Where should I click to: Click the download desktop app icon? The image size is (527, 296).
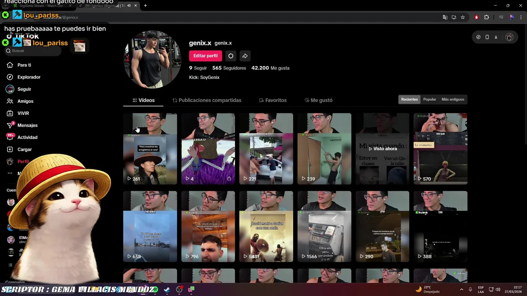(496, 37)
